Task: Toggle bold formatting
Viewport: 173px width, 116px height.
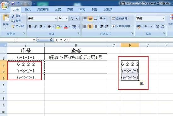Action: pos(30,26)
